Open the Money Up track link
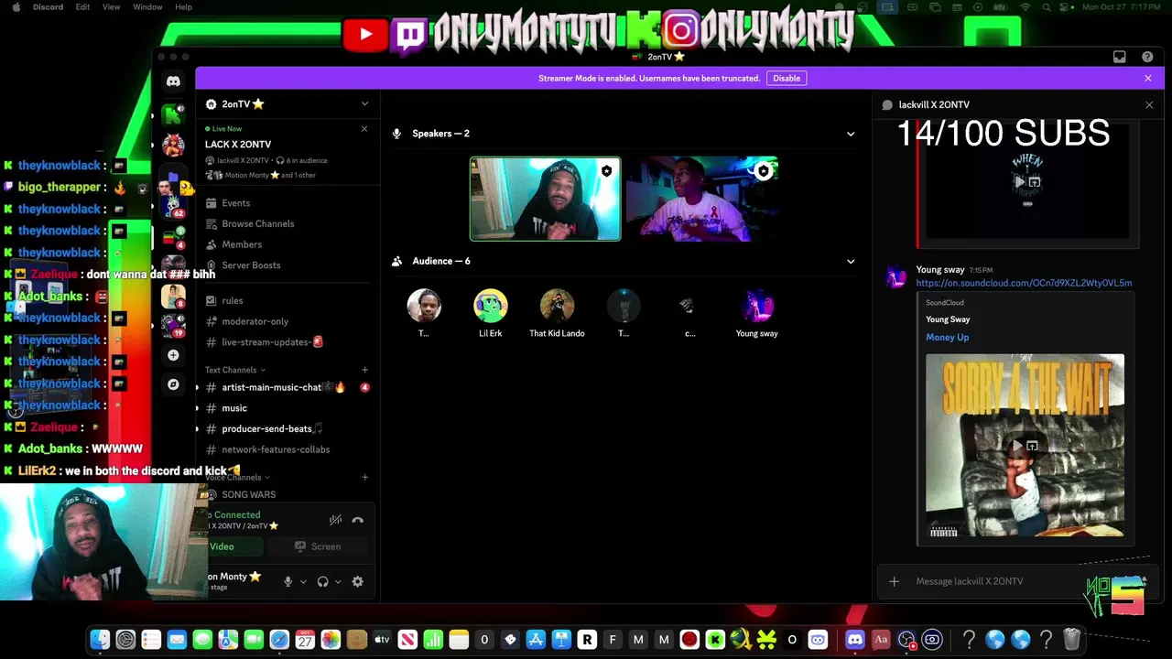The width and height of the screenshot is (1172, 659). point(947,337)
